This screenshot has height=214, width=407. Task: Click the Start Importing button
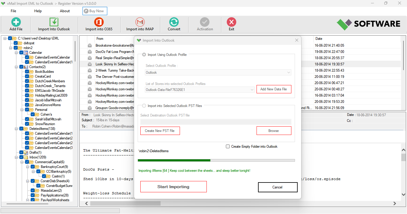[x=173, y=187]
